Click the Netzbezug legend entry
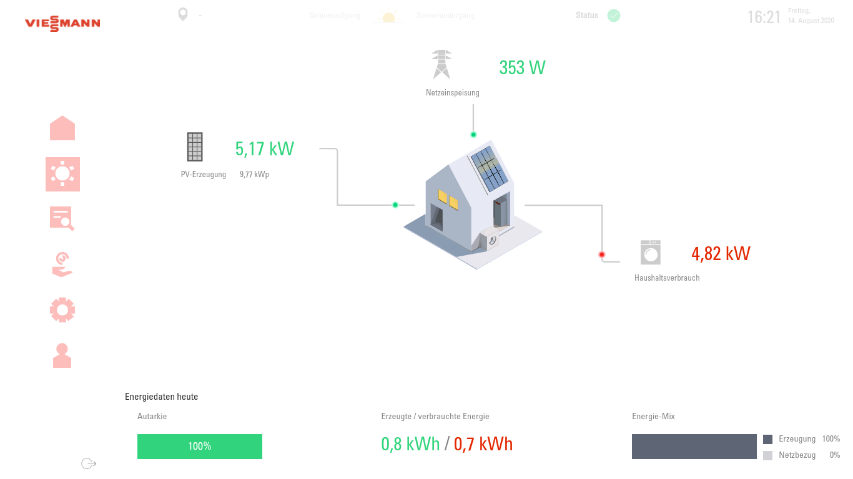The image size is (853, 479). click(797, 455)
